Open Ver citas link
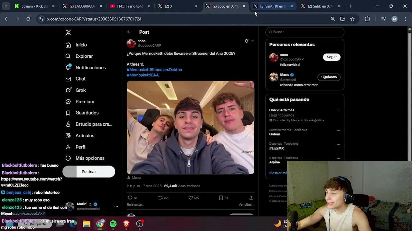This screenshot has width=412, height=231. pyautogui.click(x=246, y=205)
